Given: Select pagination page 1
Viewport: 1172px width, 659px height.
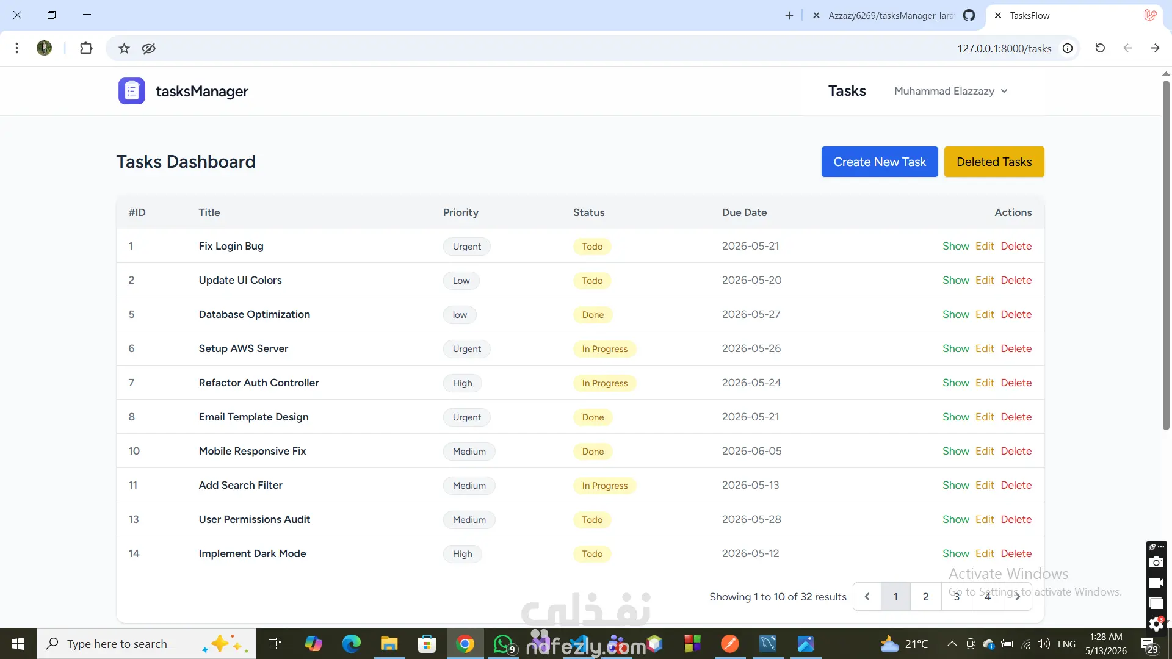Looking at the screenshot, I should point(895,597).
